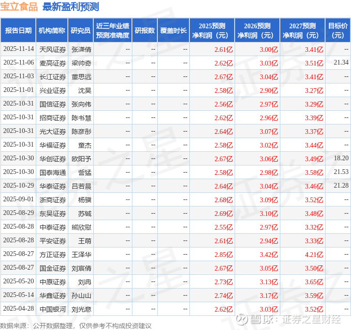Click 方正证券 2027 forecast 4.21亿
The height and width of the screenshot is (330, 351).
(x=314, y=255)
